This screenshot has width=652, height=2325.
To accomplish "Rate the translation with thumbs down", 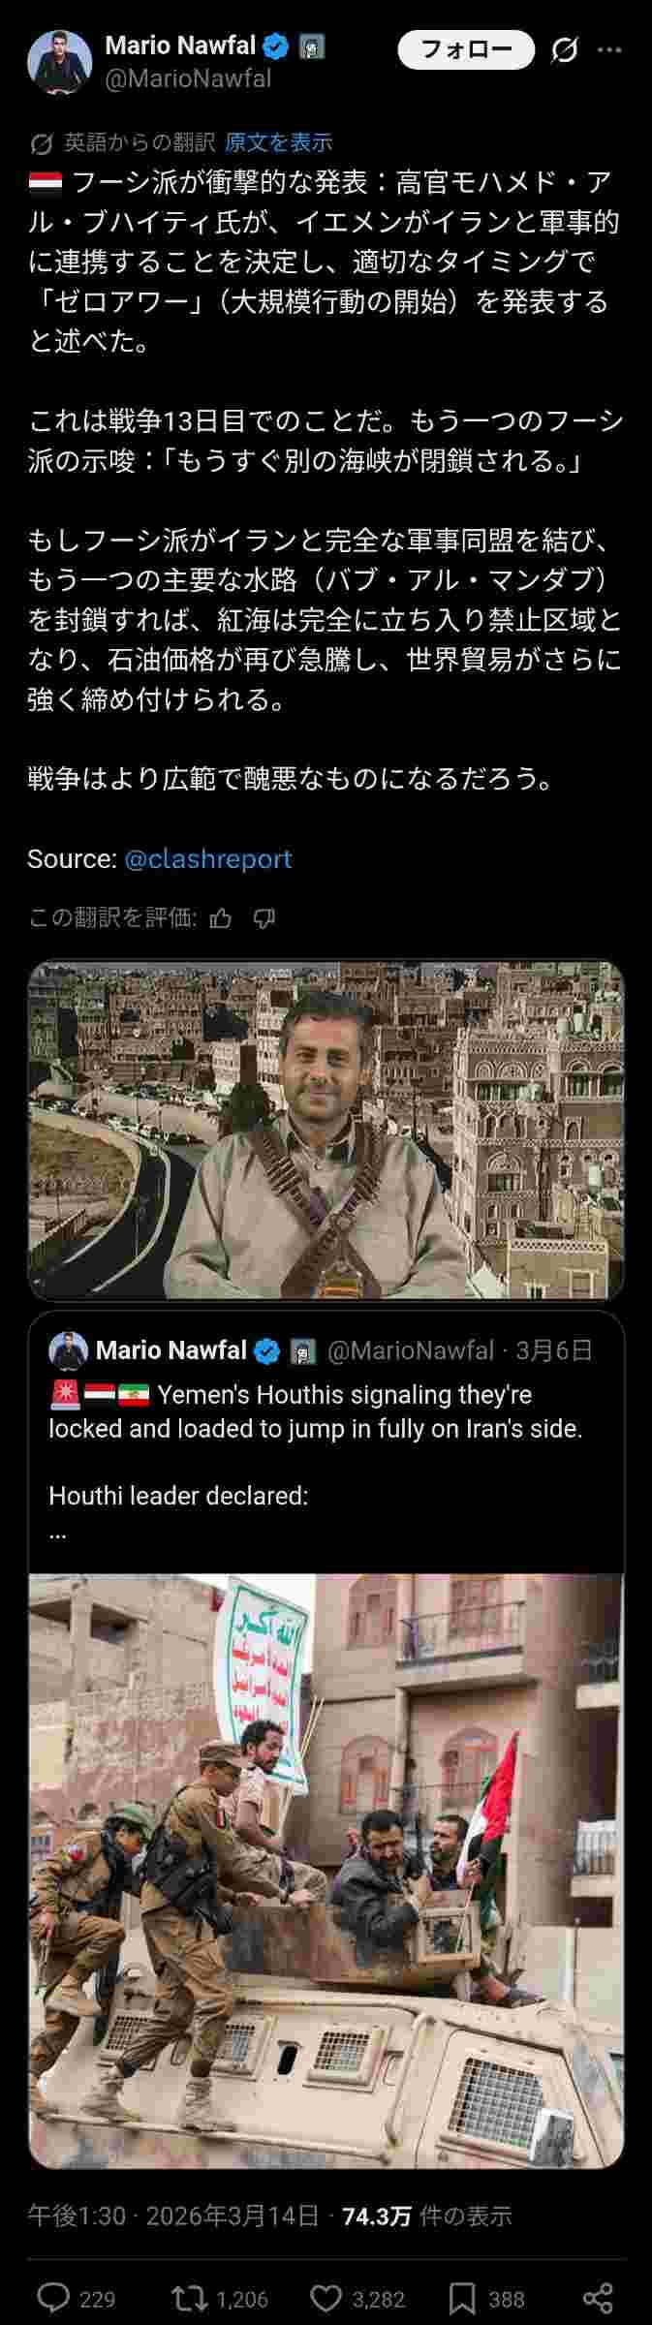I will (x=264, y=917).
